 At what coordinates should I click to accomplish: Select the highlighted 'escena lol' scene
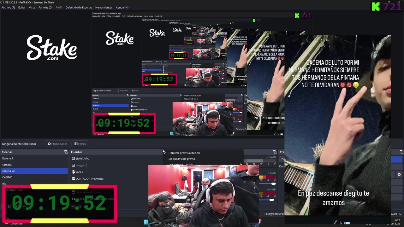tap(34, 171)
